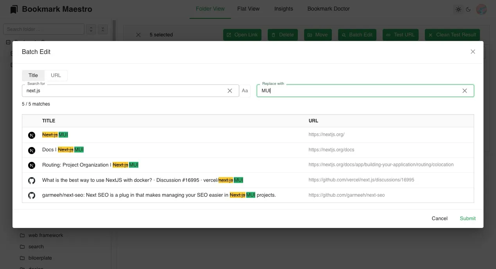Open the Folder View tab
Image resolution: width=496 pixels, height=269 pixels.
[x=210, y=9]
